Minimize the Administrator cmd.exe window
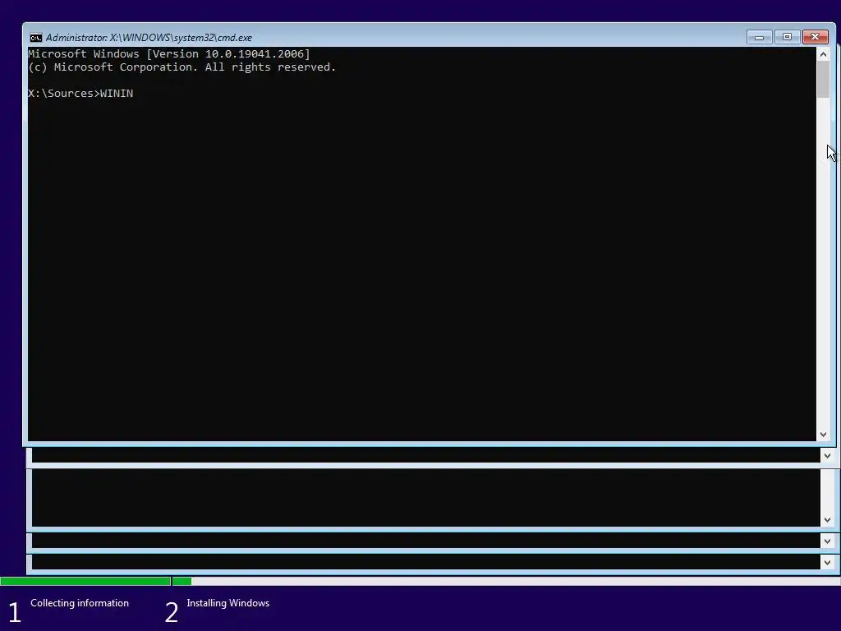The width and height of the screenshot is (841, 631). click(x=759, y=37)
